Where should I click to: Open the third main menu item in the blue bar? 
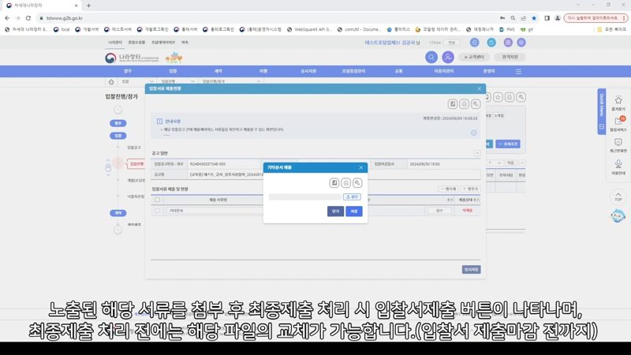pos(218,71)
